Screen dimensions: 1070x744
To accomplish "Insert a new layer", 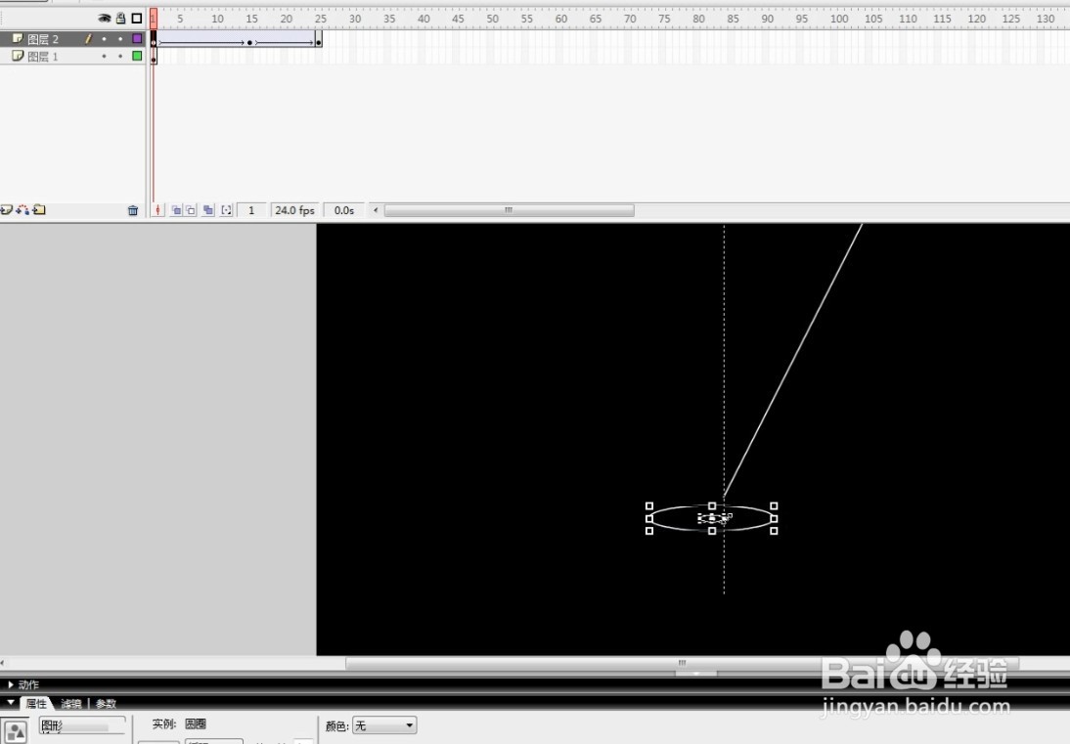I will point(6,210).
